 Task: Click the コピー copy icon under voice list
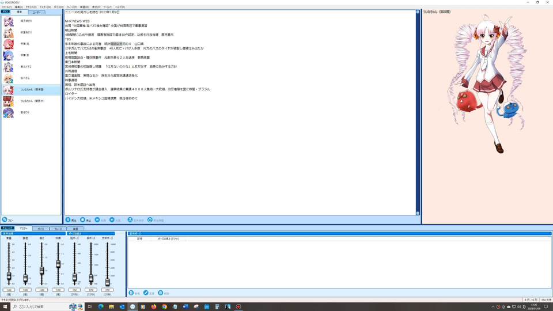tap(5, 219)
